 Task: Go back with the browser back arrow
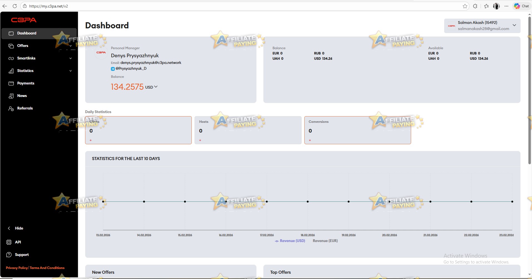[x=5, y=6]
